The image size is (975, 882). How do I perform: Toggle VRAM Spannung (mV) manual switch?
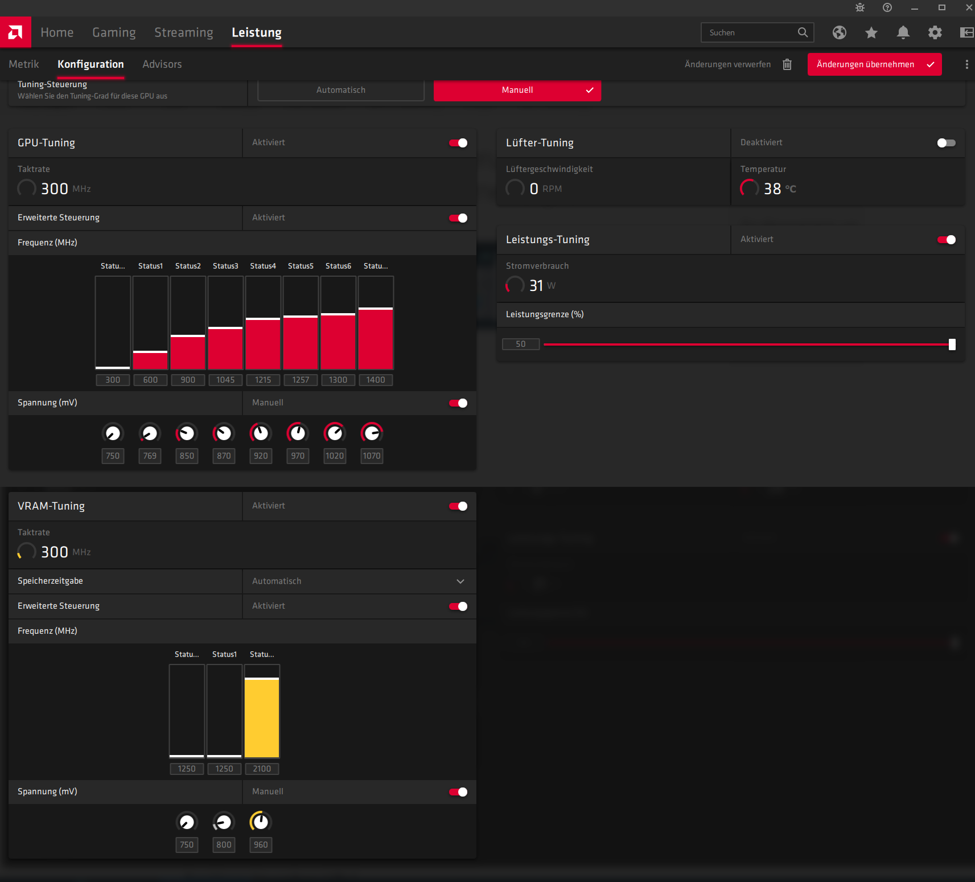458,792
